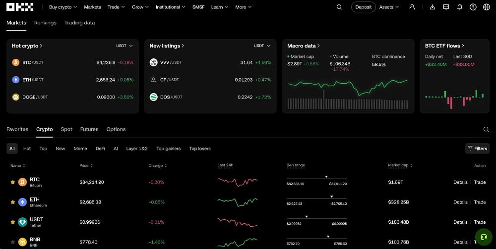Click the BTC coin icon in Hot crypto
The width and height of the screenshot is (496, 249).
[16, 62]
